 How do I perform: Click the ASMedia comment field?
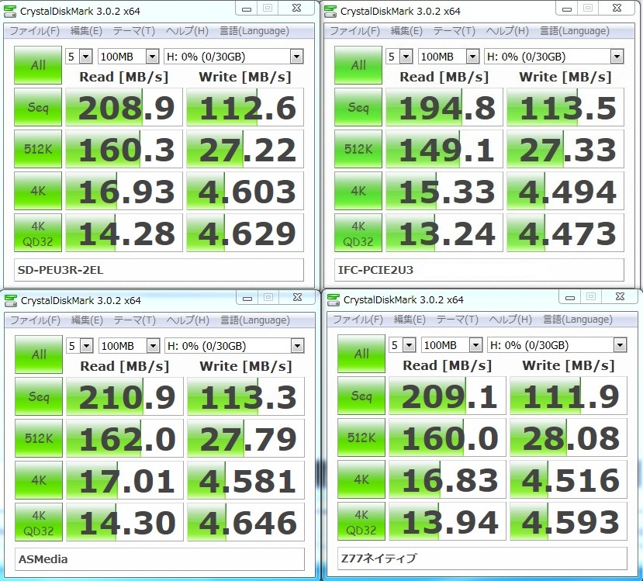(160, 559)
